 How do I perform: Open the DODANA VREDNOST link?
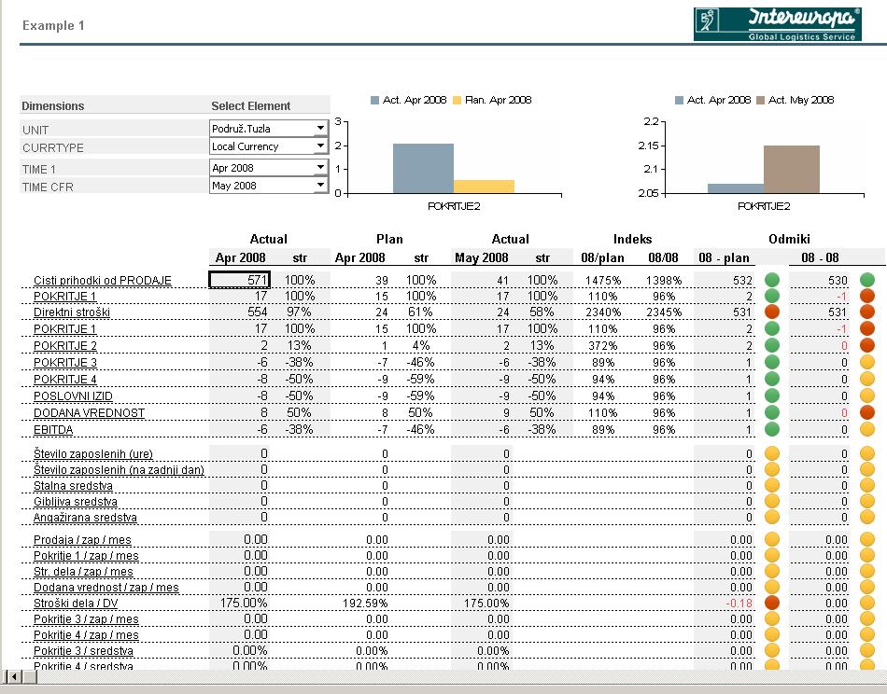pos(89,413)
